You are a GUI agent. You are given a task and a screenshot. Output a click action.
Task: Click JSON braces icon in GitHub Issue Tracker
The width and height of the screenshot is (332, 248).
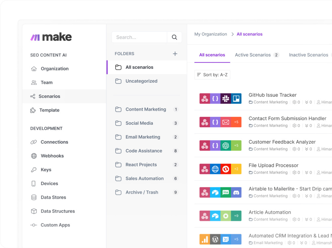(215, 98)
